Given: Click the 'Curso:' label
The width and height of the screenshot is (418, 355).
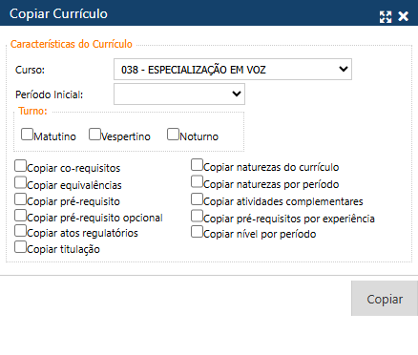Looking at the screenshot, I should click(x=31, y=70).
